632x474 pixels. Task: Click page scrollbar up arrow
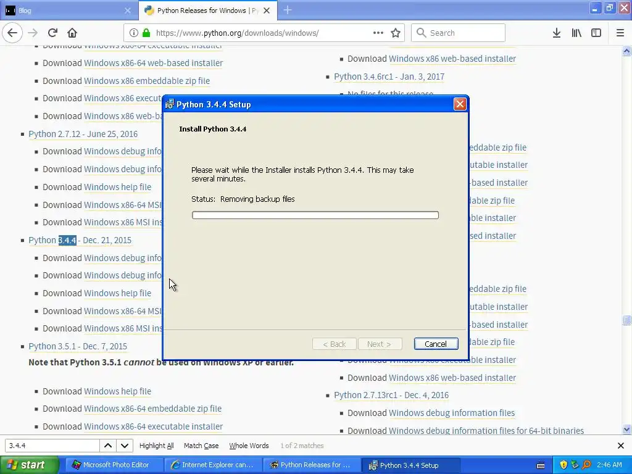(x=626, y=51)
